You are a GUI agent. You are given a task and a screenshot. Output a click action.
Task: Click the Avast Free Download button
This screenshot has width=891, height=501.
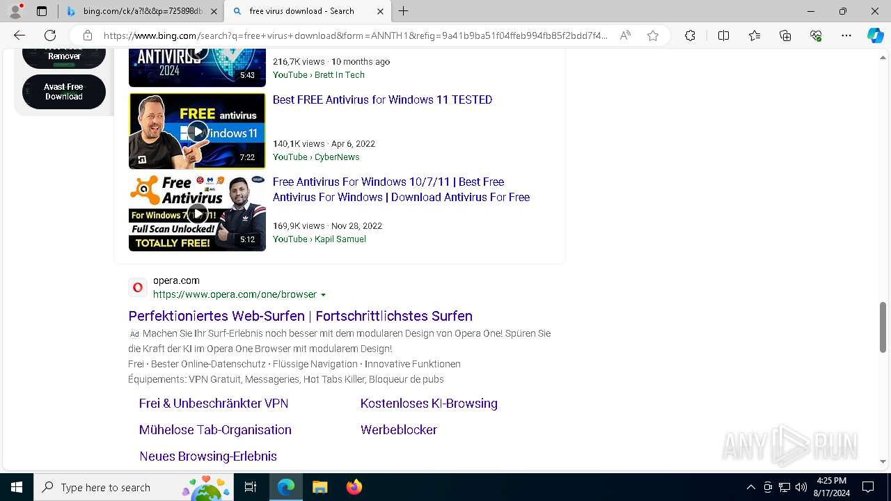tap(64, 92)
